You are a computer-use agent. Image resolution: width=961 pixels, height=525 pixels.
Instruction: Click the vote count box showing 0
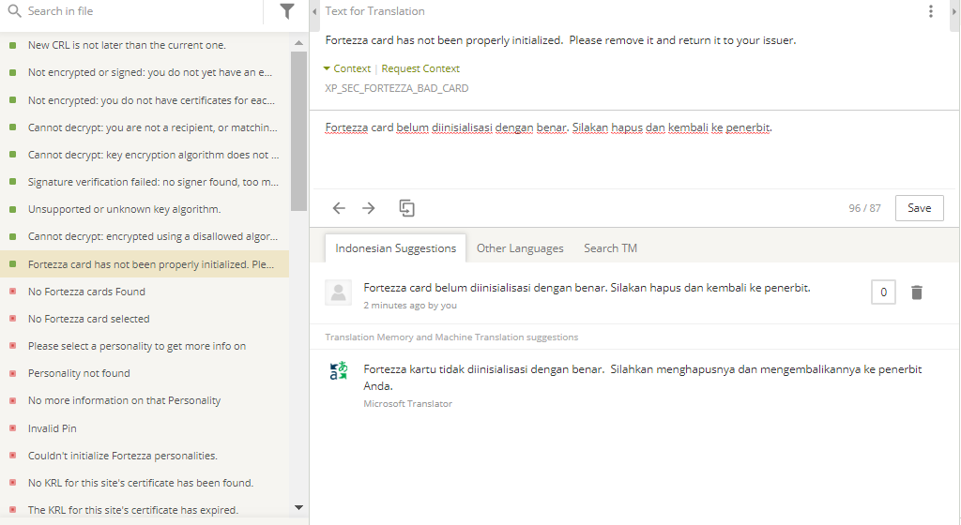coord(883,292)
